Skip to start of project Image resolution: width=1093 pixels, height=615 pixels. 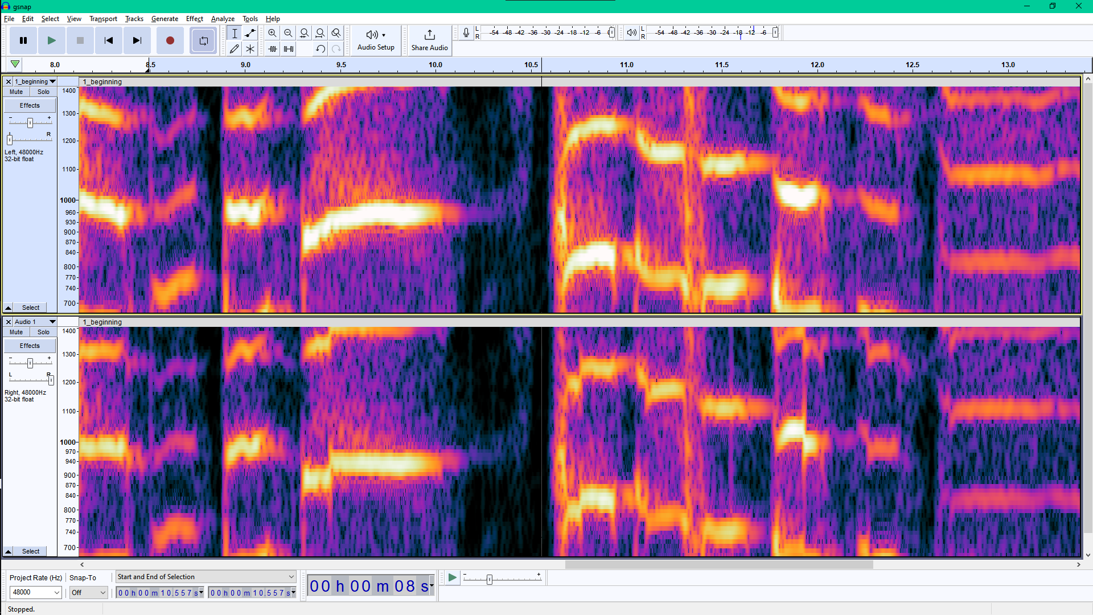(108, 40)
